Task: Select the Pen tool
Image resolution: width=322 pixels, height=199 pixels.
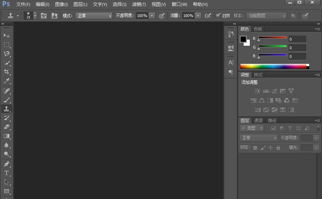Action: point(7,164)
